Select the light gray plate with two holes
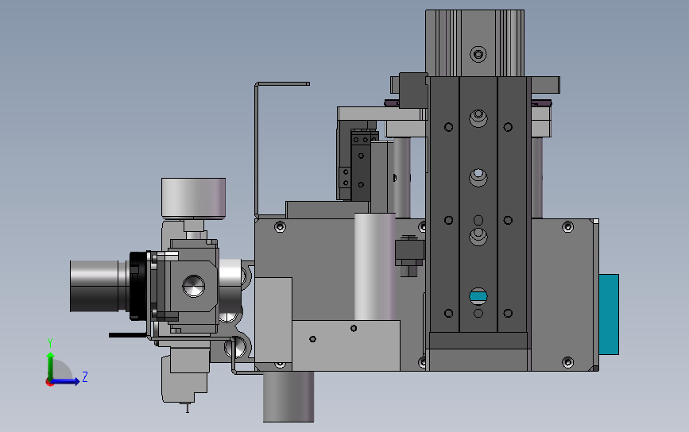Image resolution: width=689 pixels, height=432 pixels. (346, 345)
